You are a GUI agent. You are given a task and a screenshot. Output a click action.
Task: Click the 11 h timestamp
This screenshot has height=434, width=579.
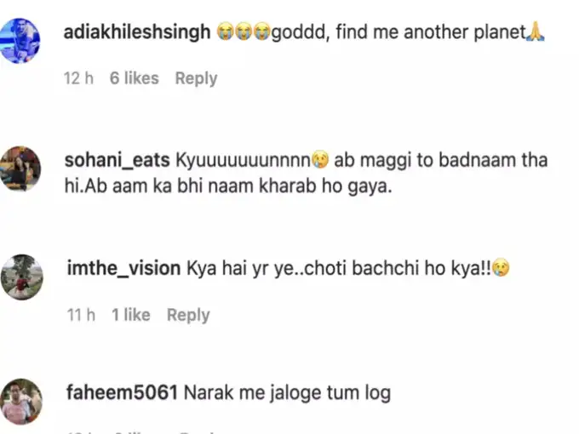coord(80,315)
